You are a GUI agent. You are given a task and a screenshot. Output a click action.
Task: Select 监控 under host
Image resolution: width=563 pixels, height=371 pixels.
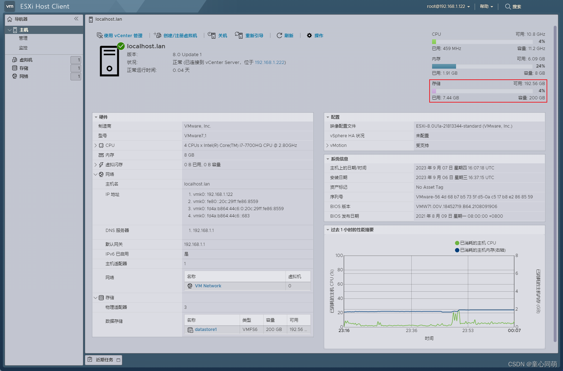(23, 48)
